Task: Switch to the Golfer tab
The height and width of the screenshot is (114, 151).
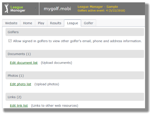Action: (89, 23)
